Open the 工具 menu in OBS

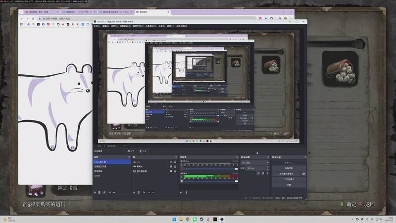pos(162,26)
